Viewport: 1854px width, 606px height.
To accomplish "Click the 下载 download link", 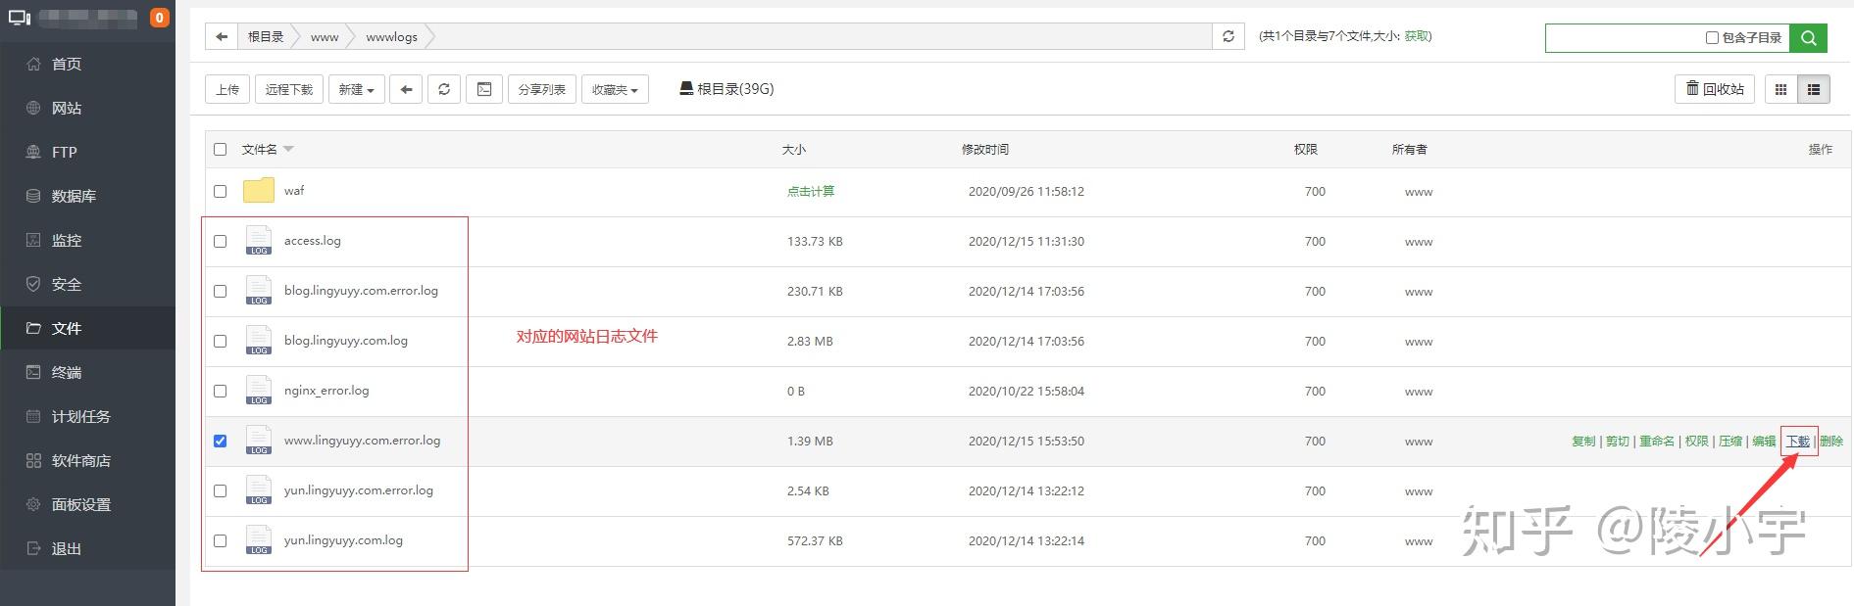I will tap(1798, 442).
